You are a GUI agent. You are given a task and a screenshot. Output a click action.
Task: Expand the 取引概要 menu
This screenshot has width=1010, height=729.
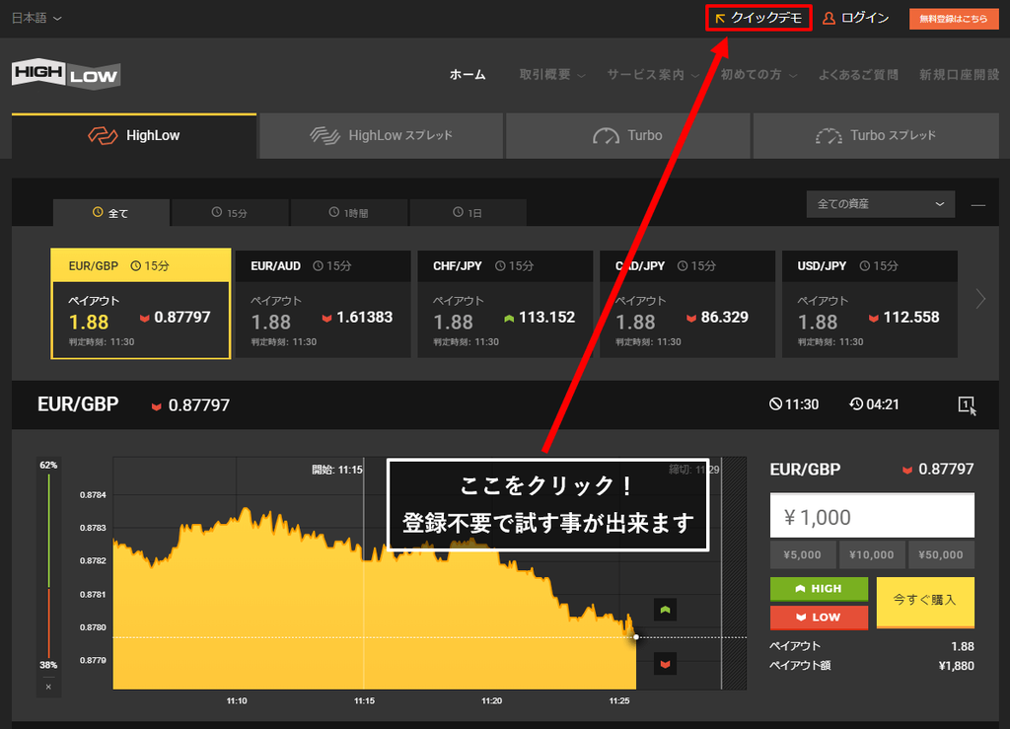[x=552, y=75]
